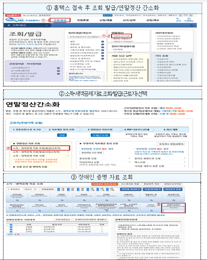Open the 본인인증 신청 row chevron

click(x=130, y=158)
